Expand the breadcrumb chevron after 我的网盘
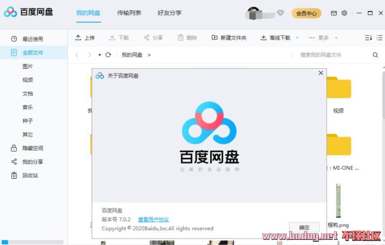Viewport: 385px width, 245px height. pyautogui.click(x=149, y=55)
